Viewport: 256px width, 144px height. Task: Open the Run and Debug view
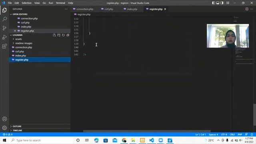coord(4,37)
